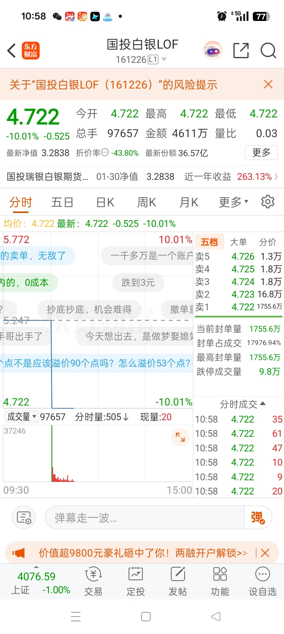Open the 更多 chart period dropdown
This screenshot has height=634, width=284.
[x=234, y=202]
